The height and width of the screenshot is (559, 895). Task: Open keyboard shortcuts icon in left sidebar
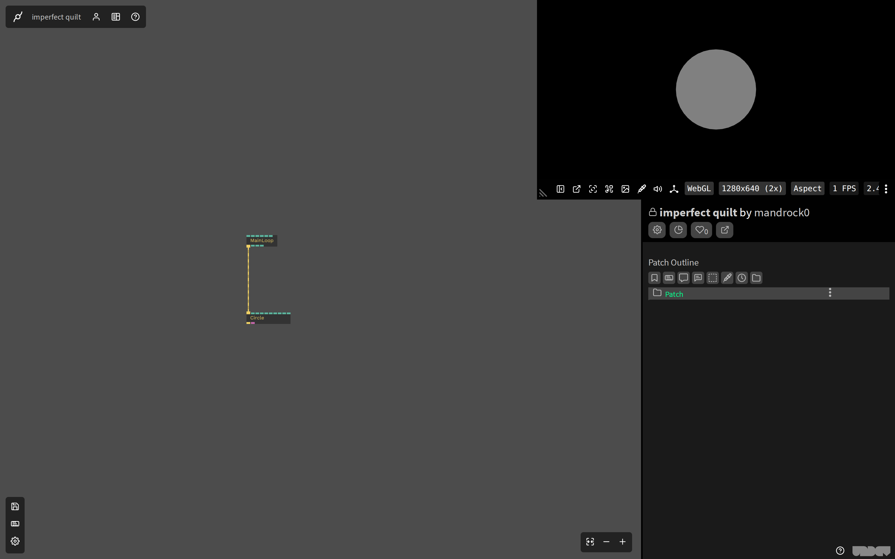point(15,524)
